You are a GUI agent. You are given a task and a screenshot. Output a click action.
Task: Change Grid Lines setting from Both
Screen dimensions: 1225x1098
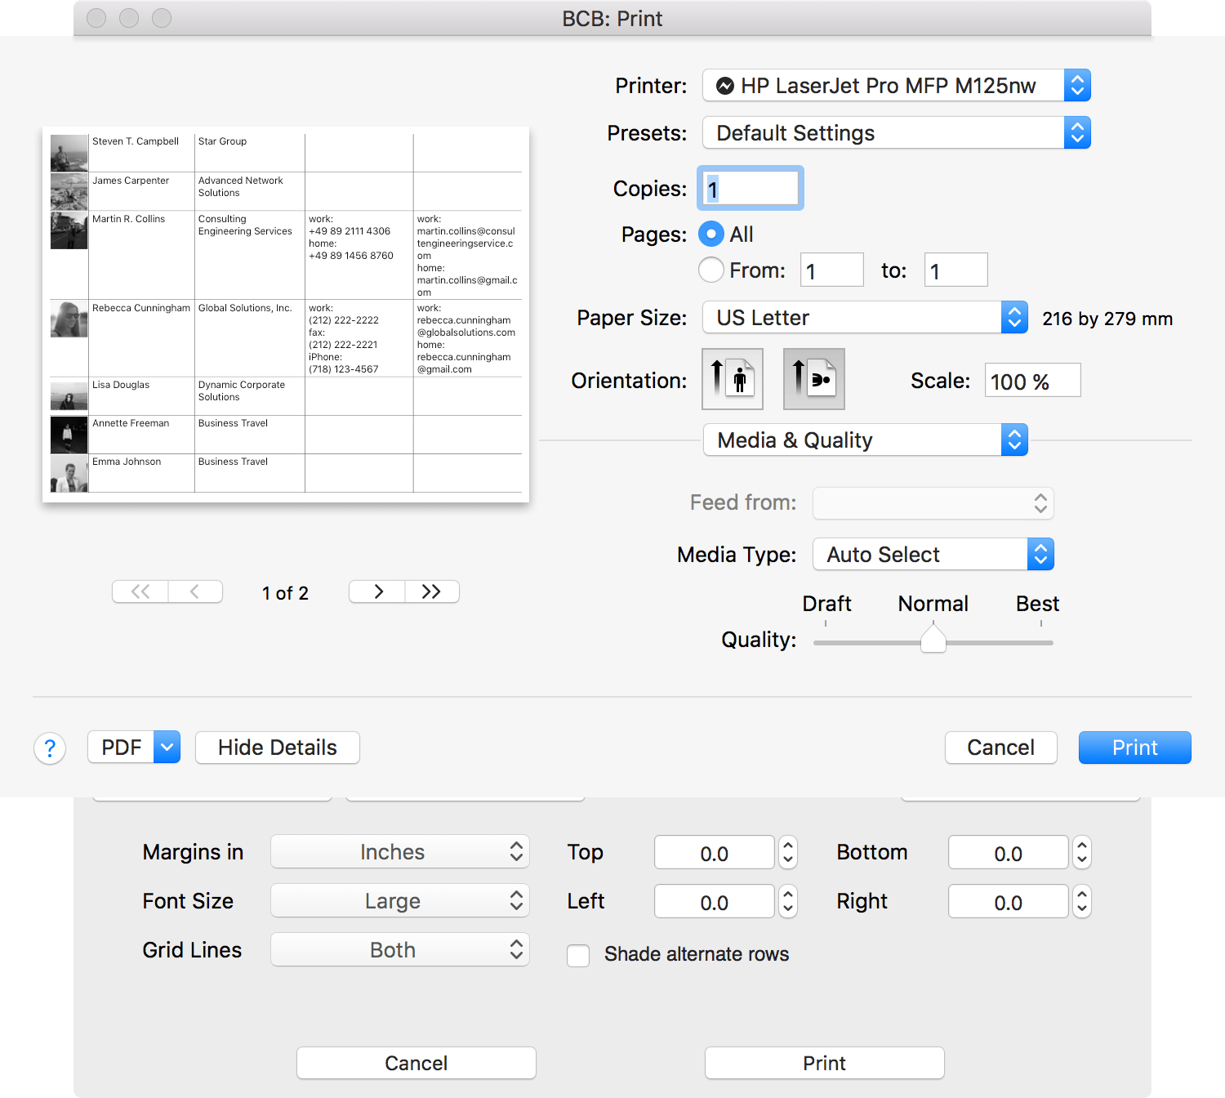[399, 949]
